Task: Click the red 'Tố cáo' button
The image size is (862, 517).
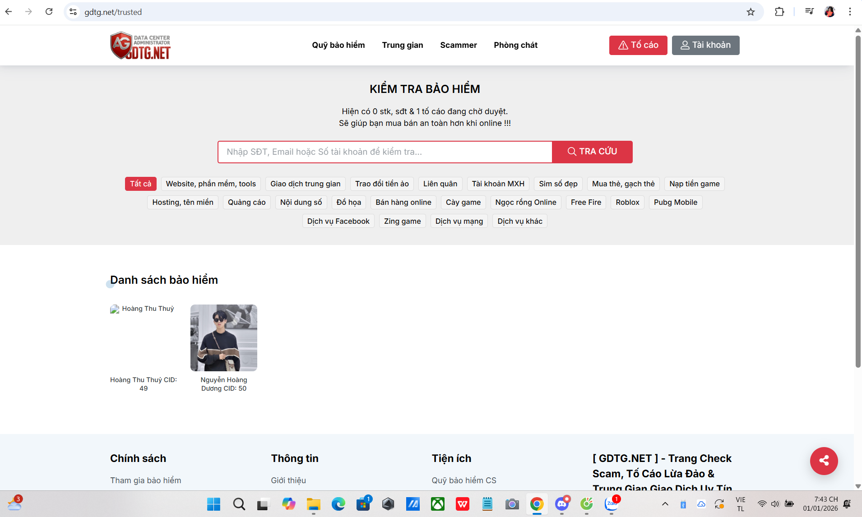Action: click(638, 45)
